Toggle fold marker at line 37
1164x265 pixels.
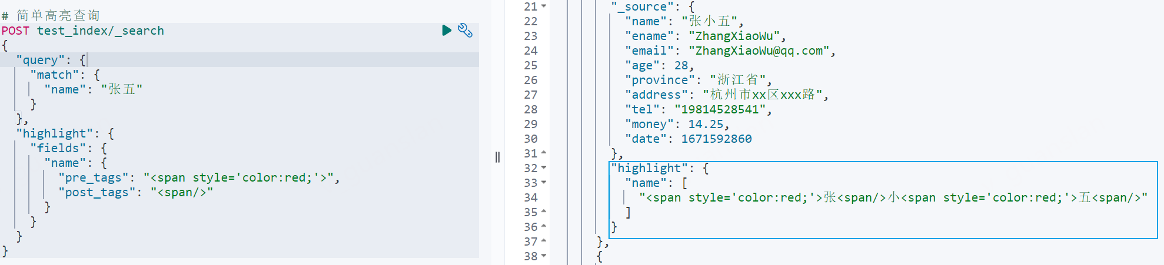click(x=544, y=241)
